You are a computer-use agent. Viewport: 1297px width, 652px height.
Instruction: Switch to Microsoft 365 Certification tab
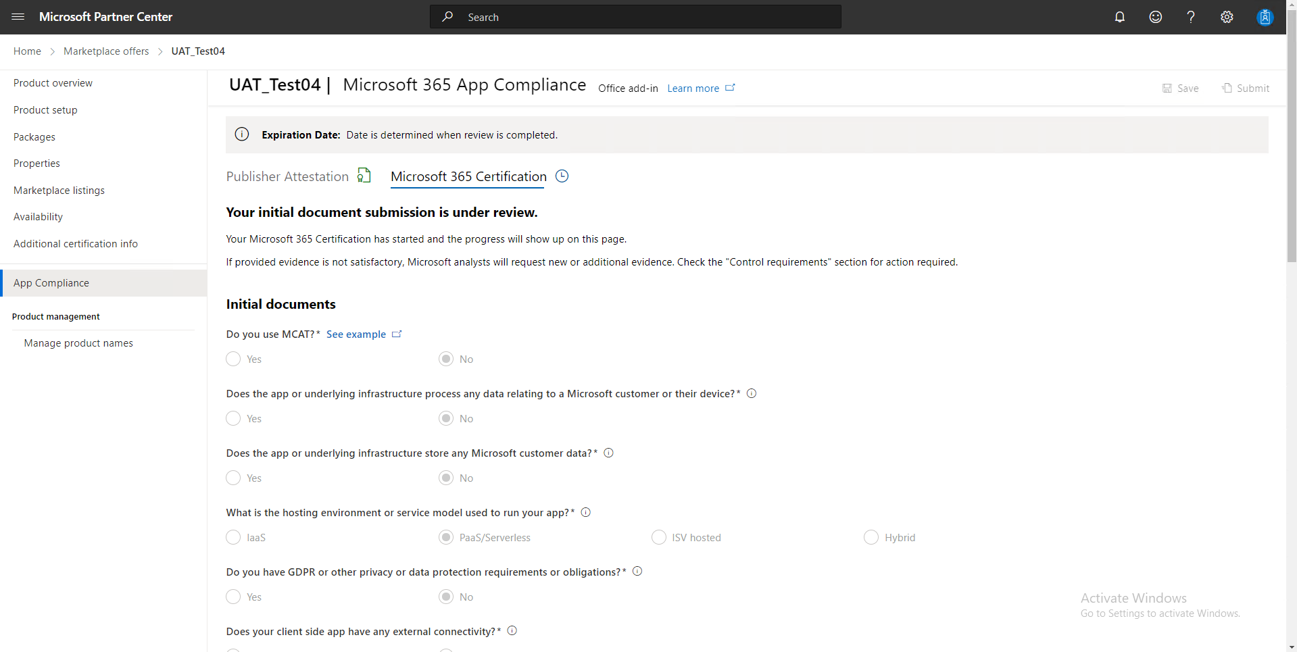pyautogui.click(x=468, y=176)
